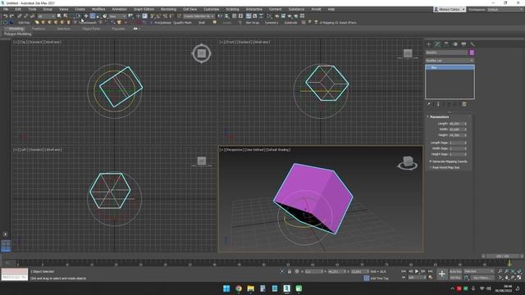Click Add Time Tag in status bar

pos(379,278)
